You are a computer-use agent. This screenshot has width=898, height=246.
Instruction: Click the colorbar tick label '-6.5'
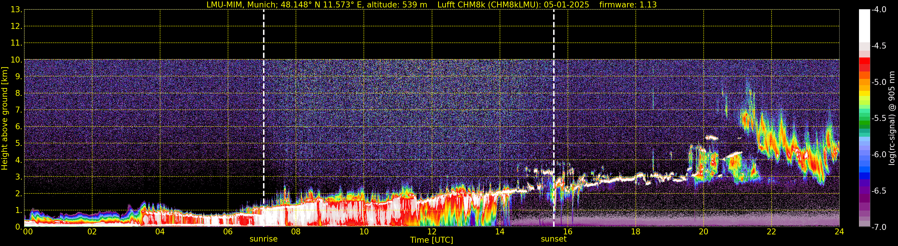[x=879, y=191]
